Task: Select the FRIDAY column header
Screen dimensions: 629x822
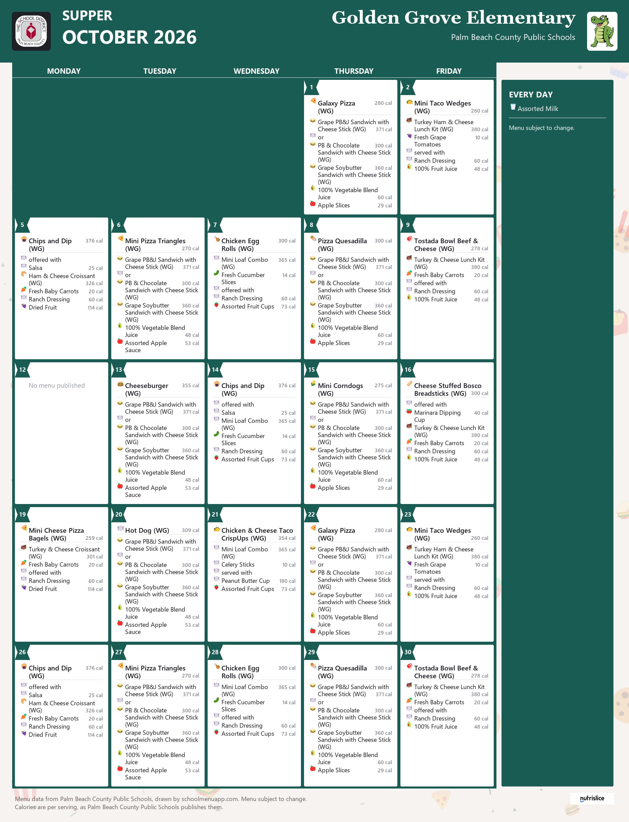Action: coord(449,71)
